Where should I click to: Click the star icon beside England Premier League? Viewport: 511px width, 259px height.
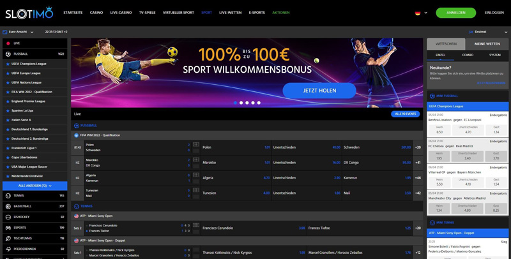(8, 101)
